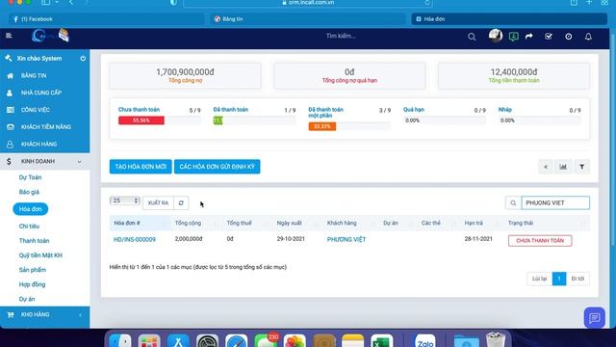Select Chi tiêu submenu entry

(29, 227)
